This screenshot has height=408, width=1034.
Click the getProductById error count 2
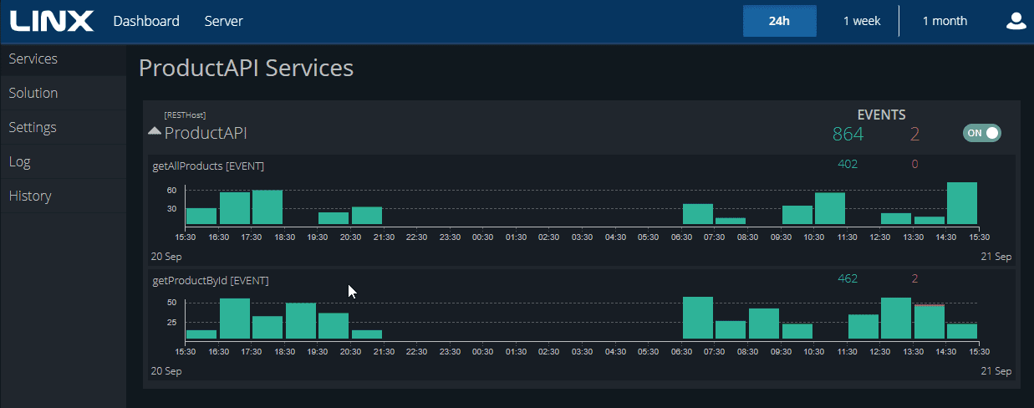click(914, 278)
